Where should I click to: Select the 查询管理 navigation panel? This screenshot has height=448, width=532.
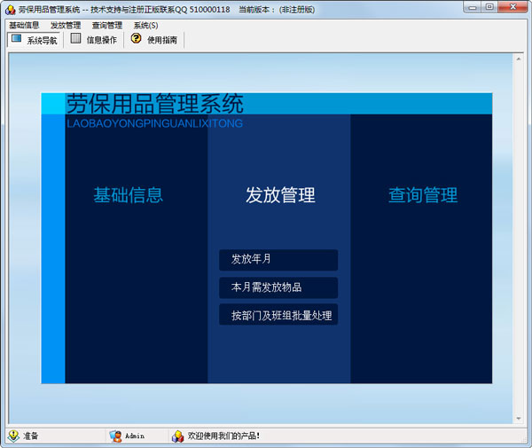(422, 195)
